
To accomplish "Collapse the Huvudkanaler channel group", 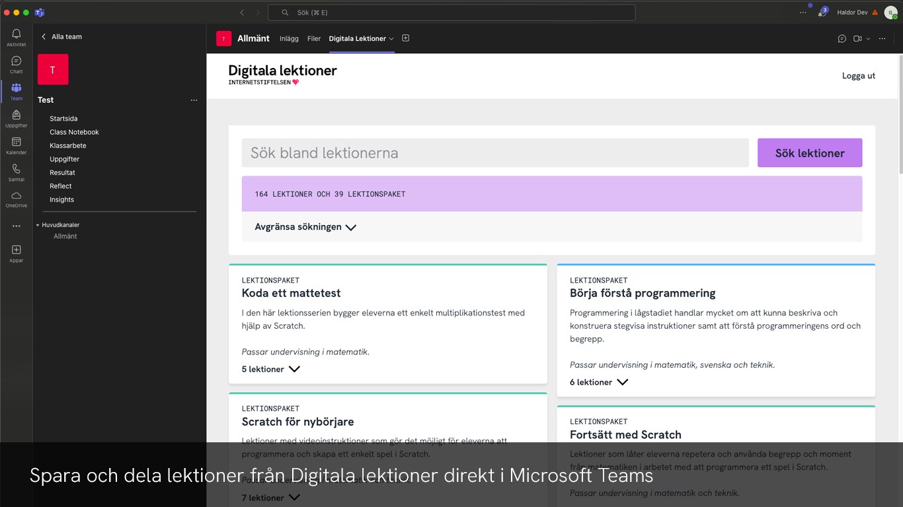I will [38, 225].
